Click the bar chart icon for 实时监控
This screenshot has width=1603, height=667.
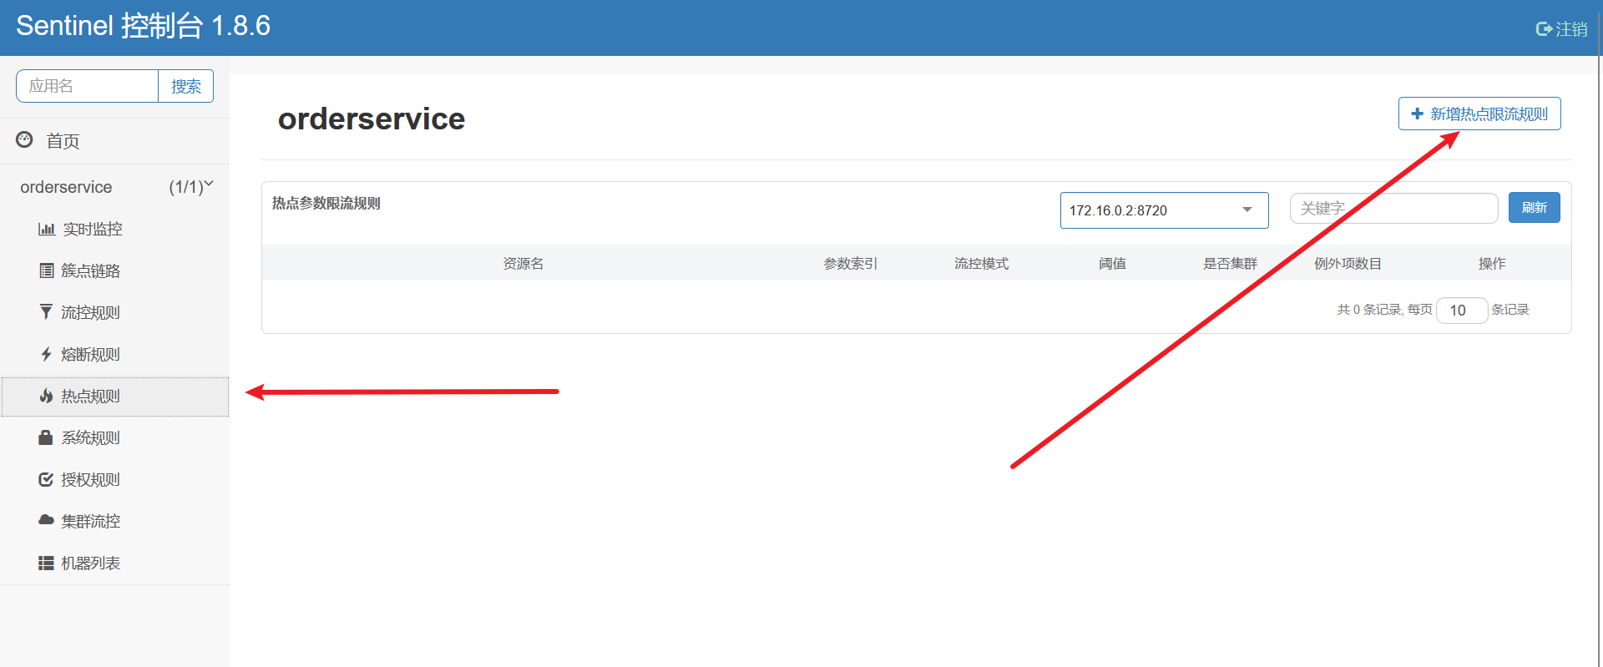47,229
